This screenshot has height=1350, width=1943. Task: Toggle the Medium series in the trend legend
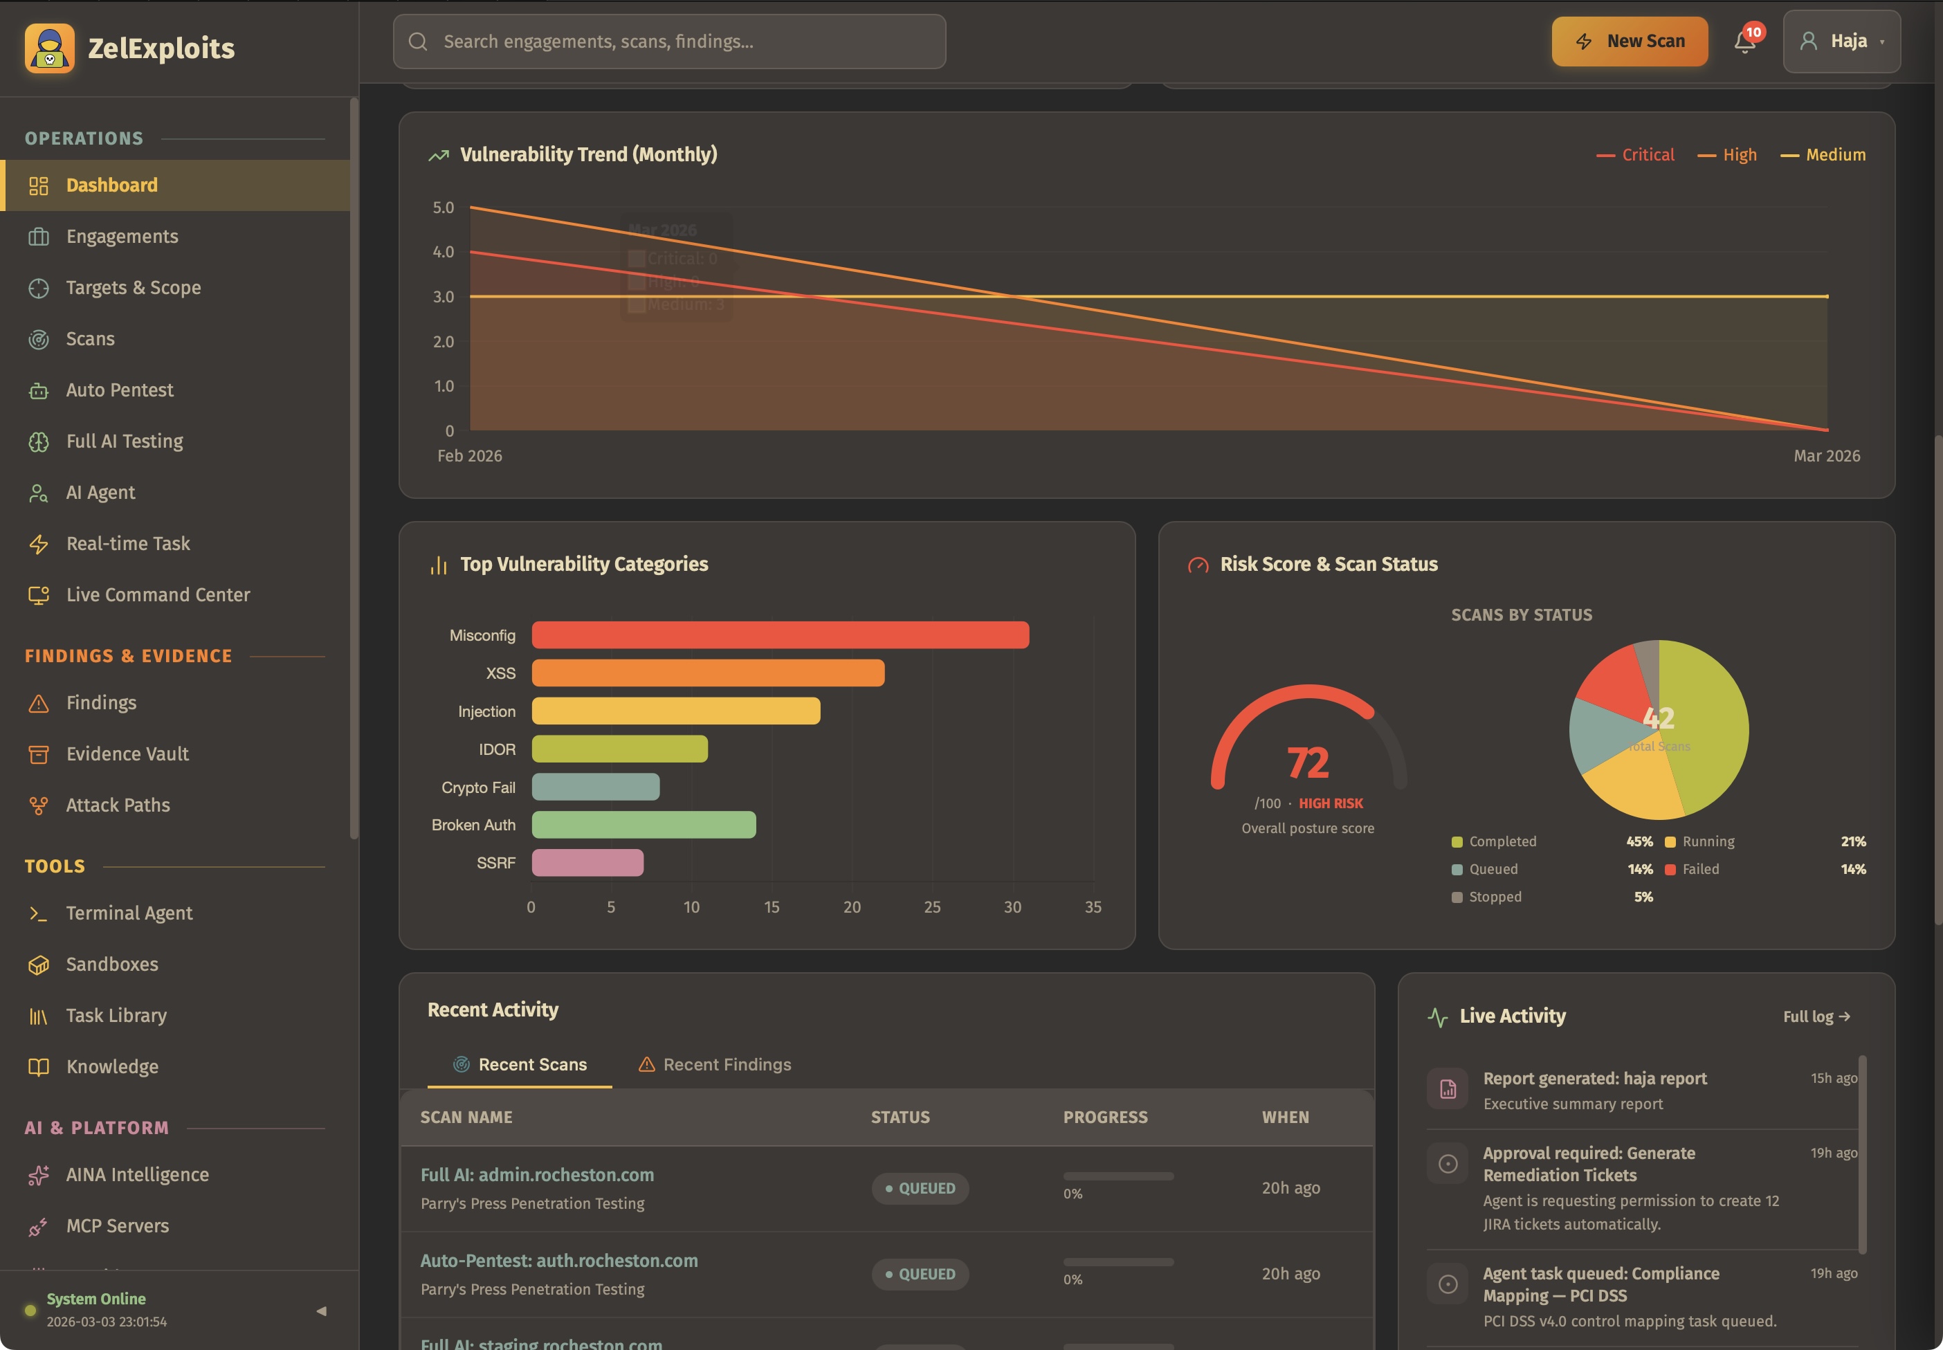tap(1823, 155)
